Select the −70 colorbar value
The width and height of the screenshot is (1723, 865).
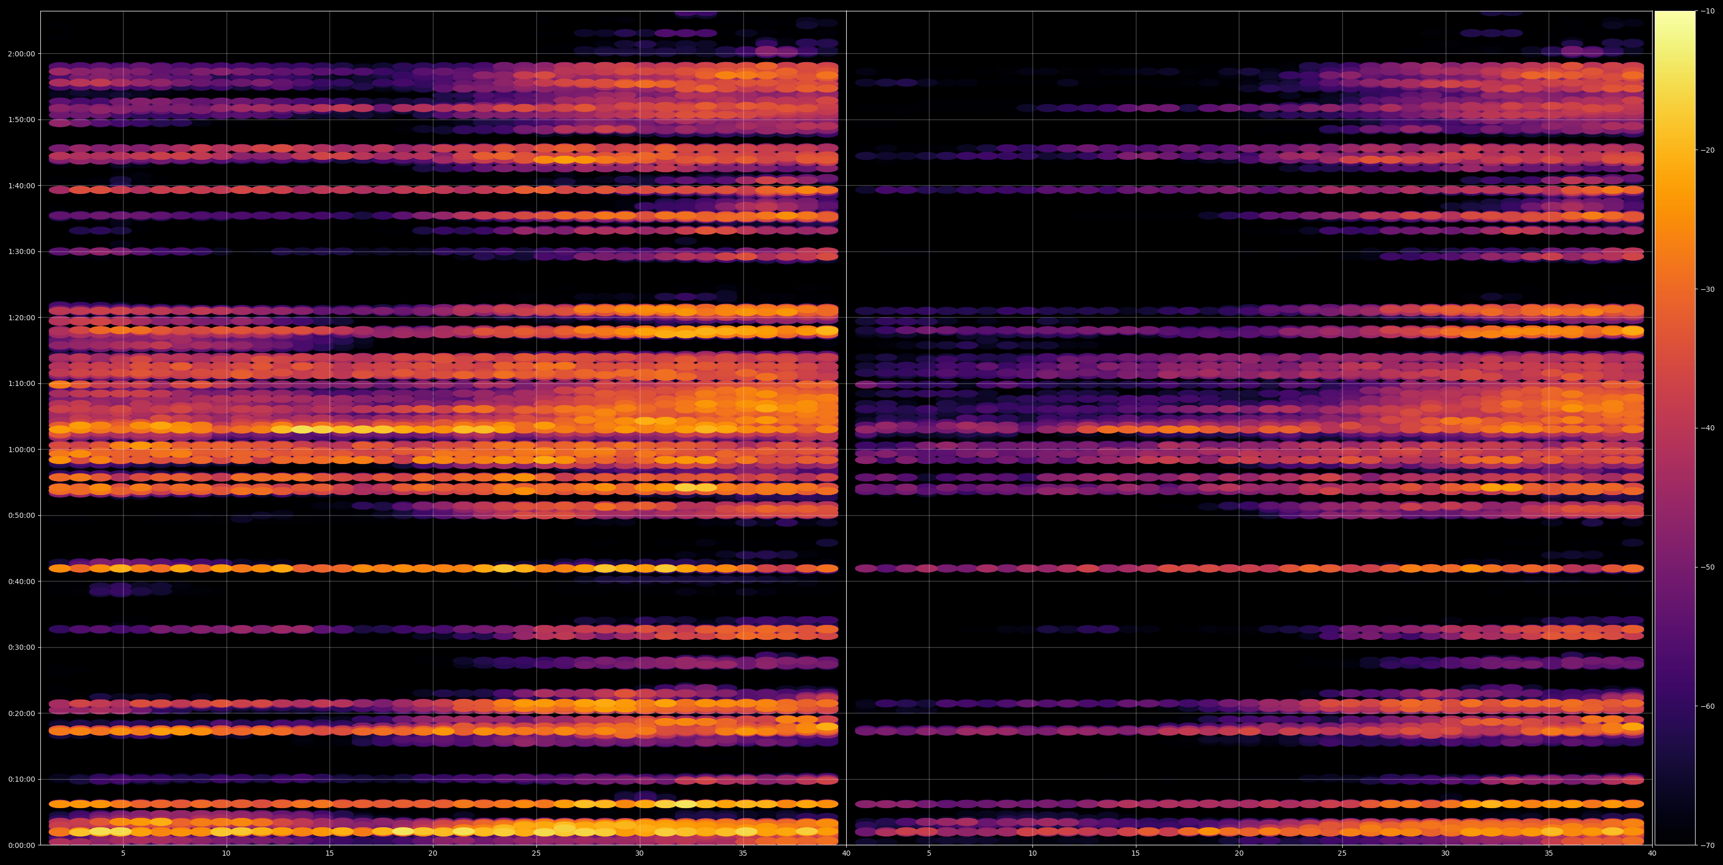(x=1707, y=845)
